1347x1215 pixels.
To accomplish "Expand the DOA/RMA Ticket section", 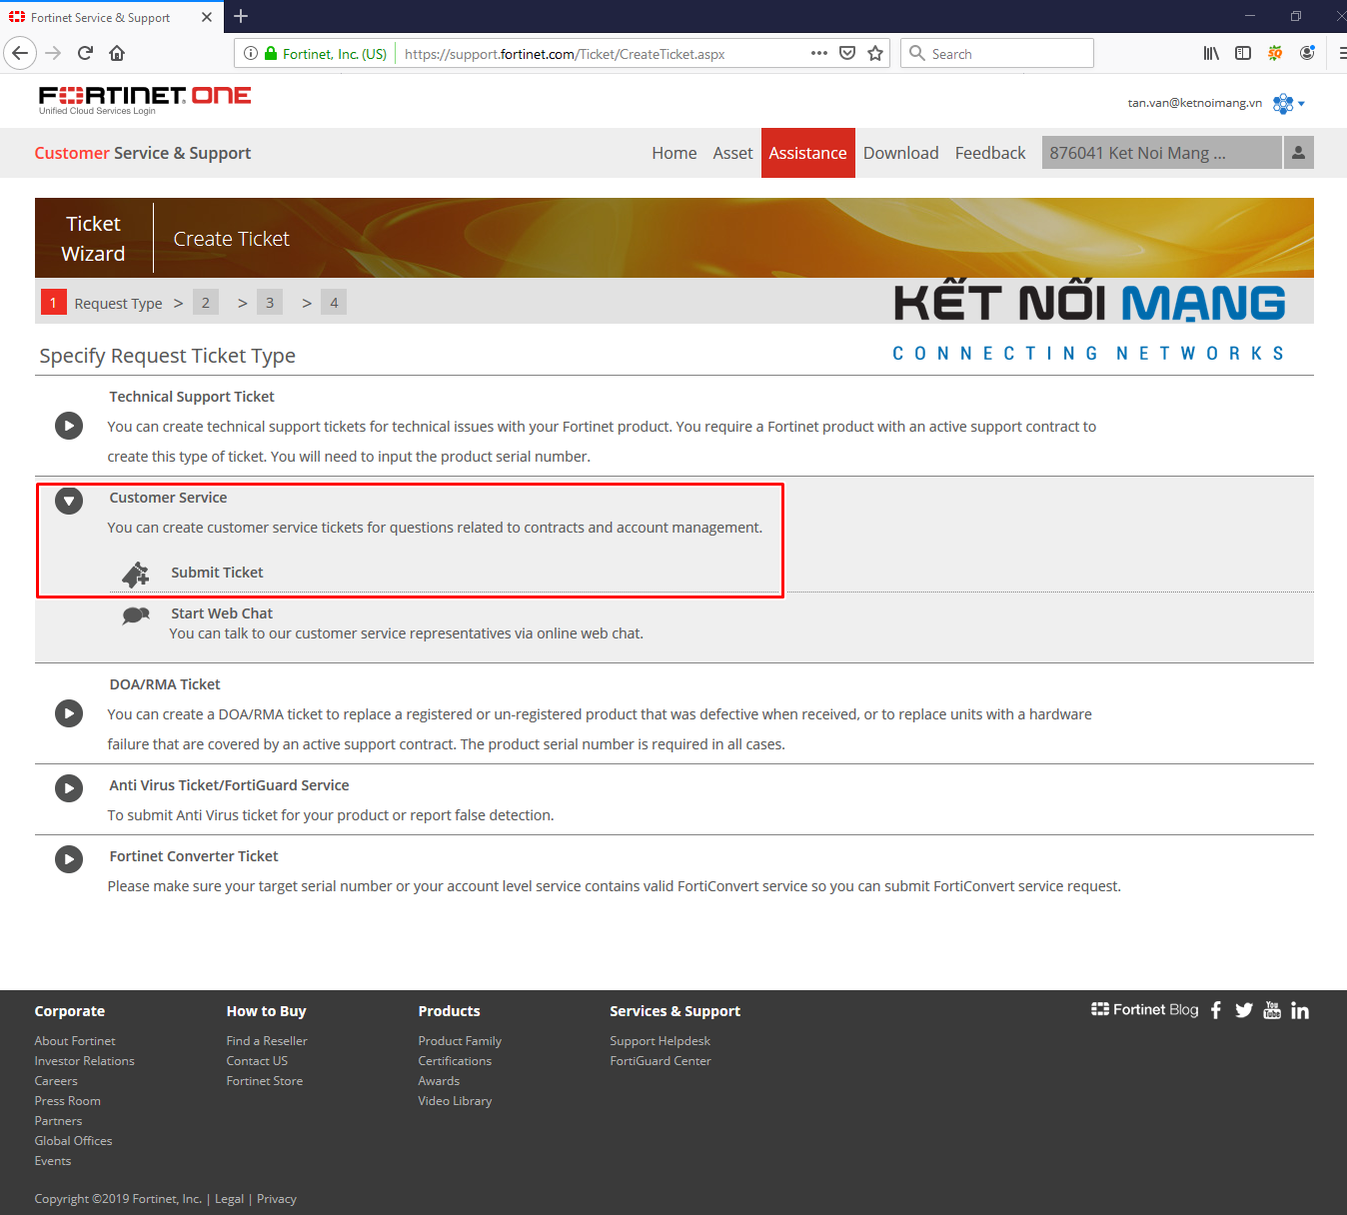I will click(69, 713).
